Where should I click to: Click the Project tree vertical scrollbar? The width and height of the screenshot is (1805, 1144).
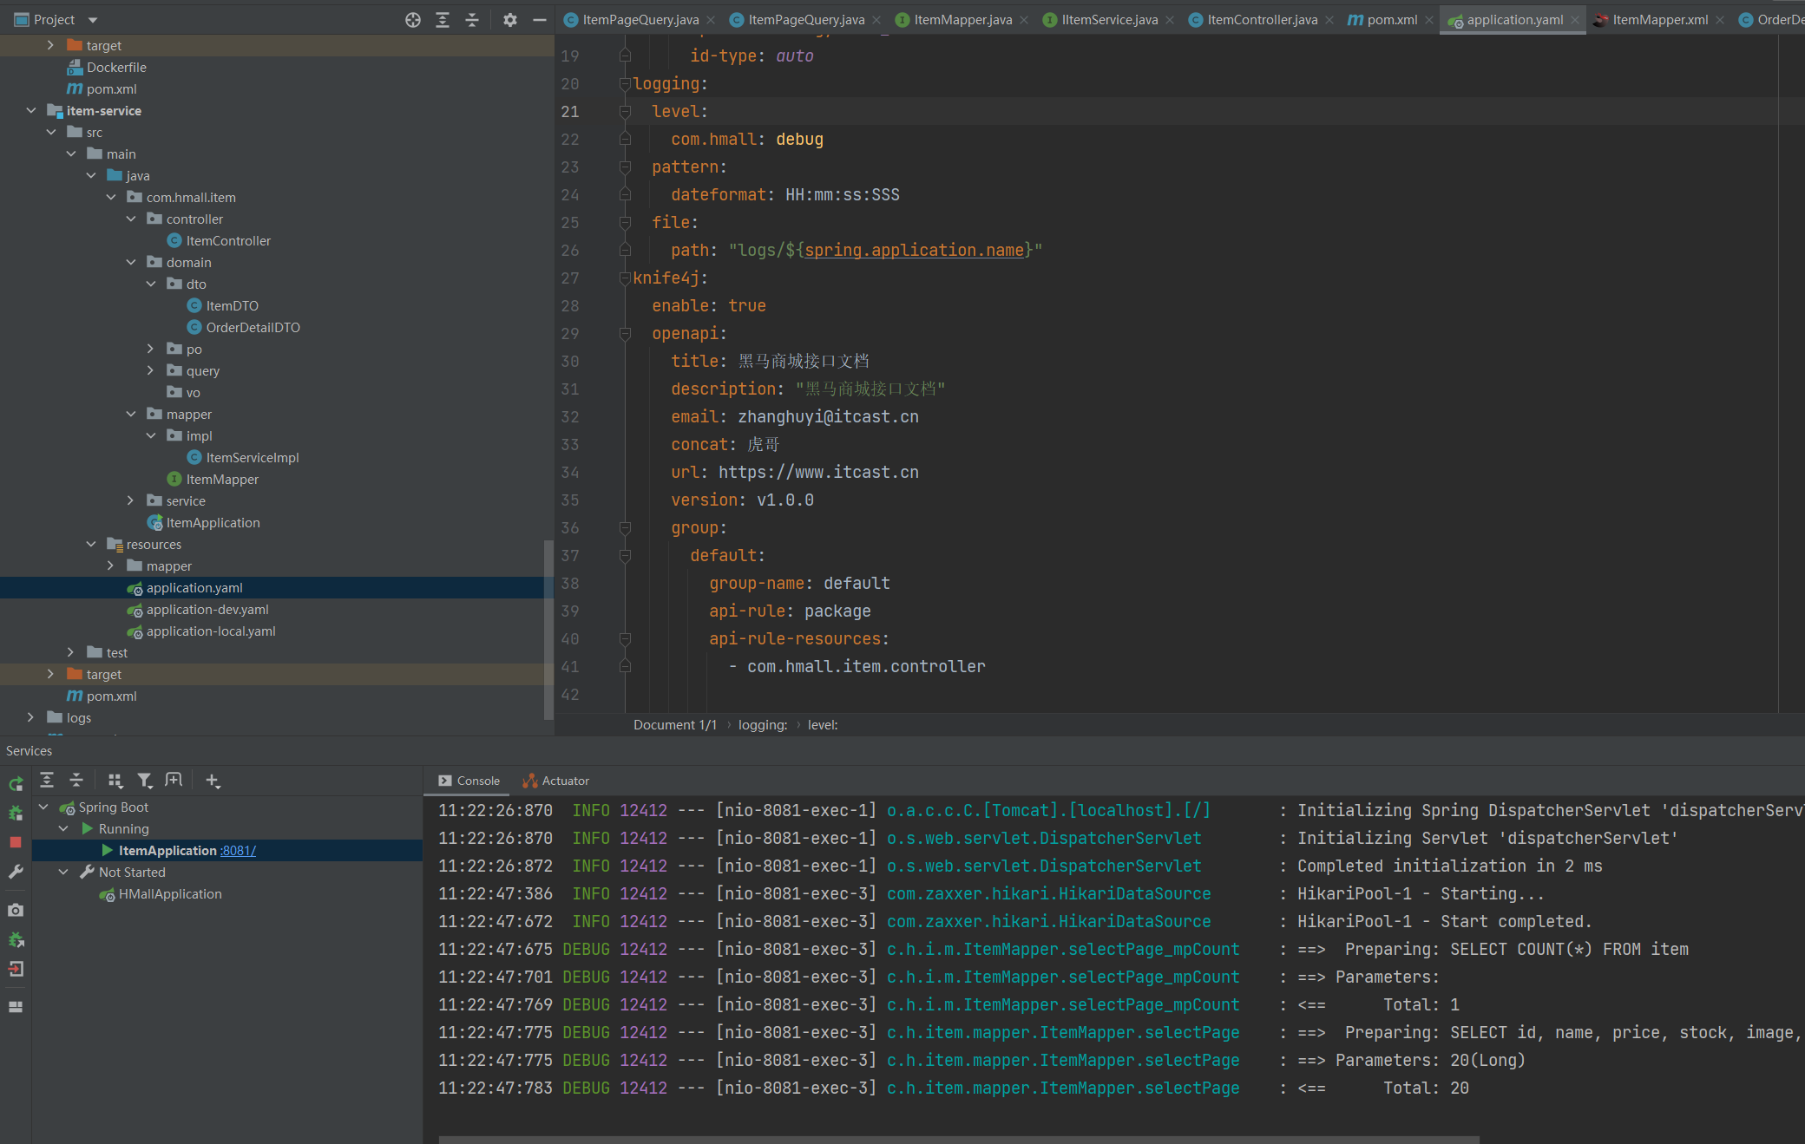click(x=548, y=629)
